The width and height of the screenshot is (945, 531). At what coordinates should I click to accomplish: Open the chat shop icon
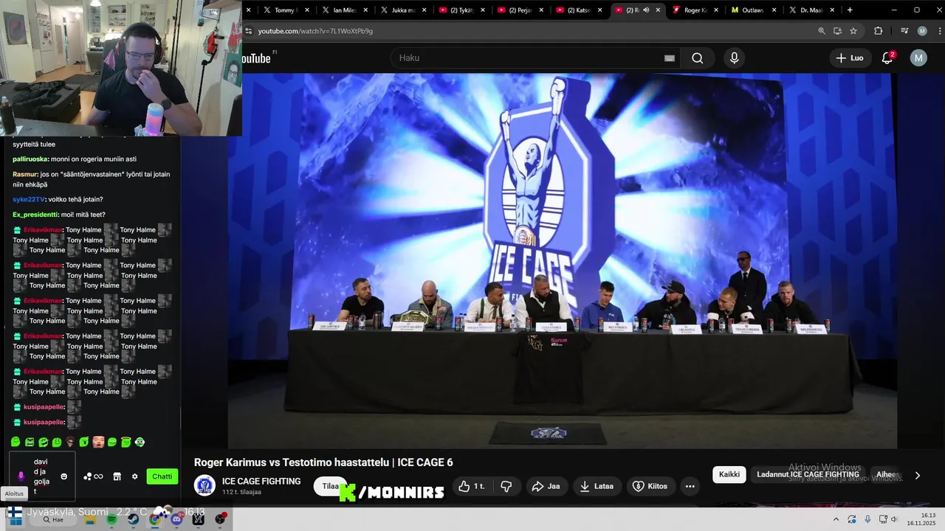[x=117, y=476]
